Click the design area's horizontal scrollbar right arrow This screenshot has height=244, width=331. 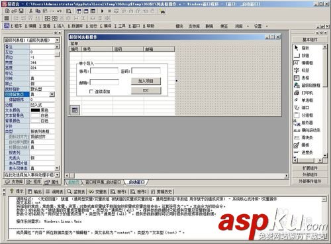pos(287,176)
